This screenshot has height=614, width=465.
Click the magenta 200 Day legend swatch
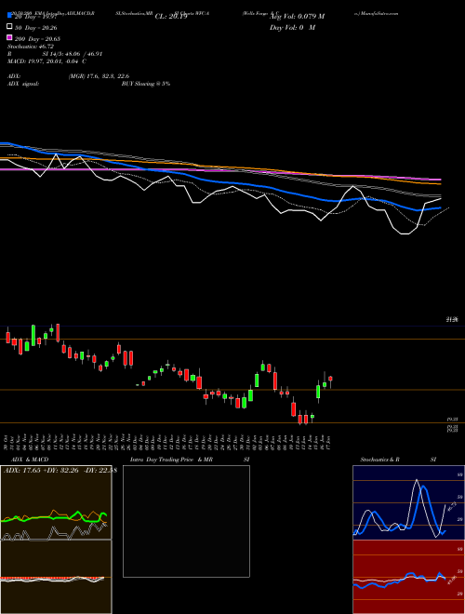tap(9, 37)
